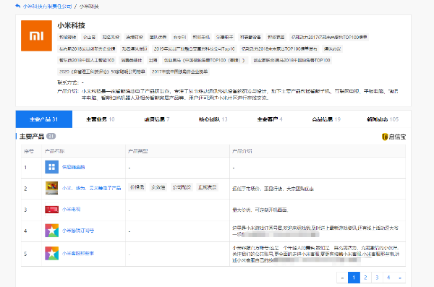
Task: Go to page 4 of products
Action: pos(388,278)
